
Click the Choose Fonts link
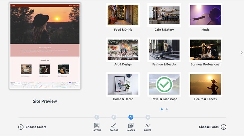point(209,127)
